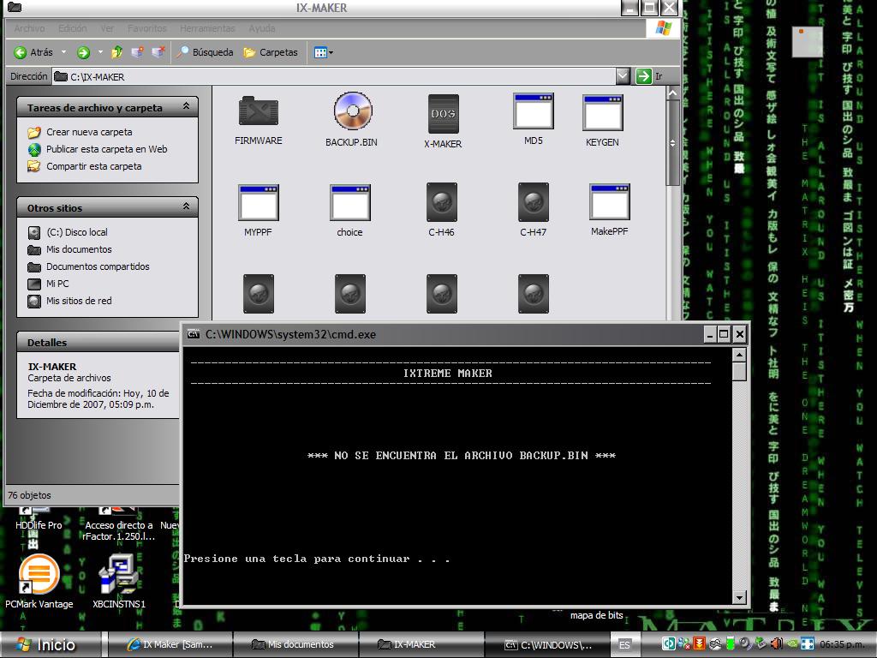Toggle the Carpetas folders pane
The image size is (877, 658).
271,52
